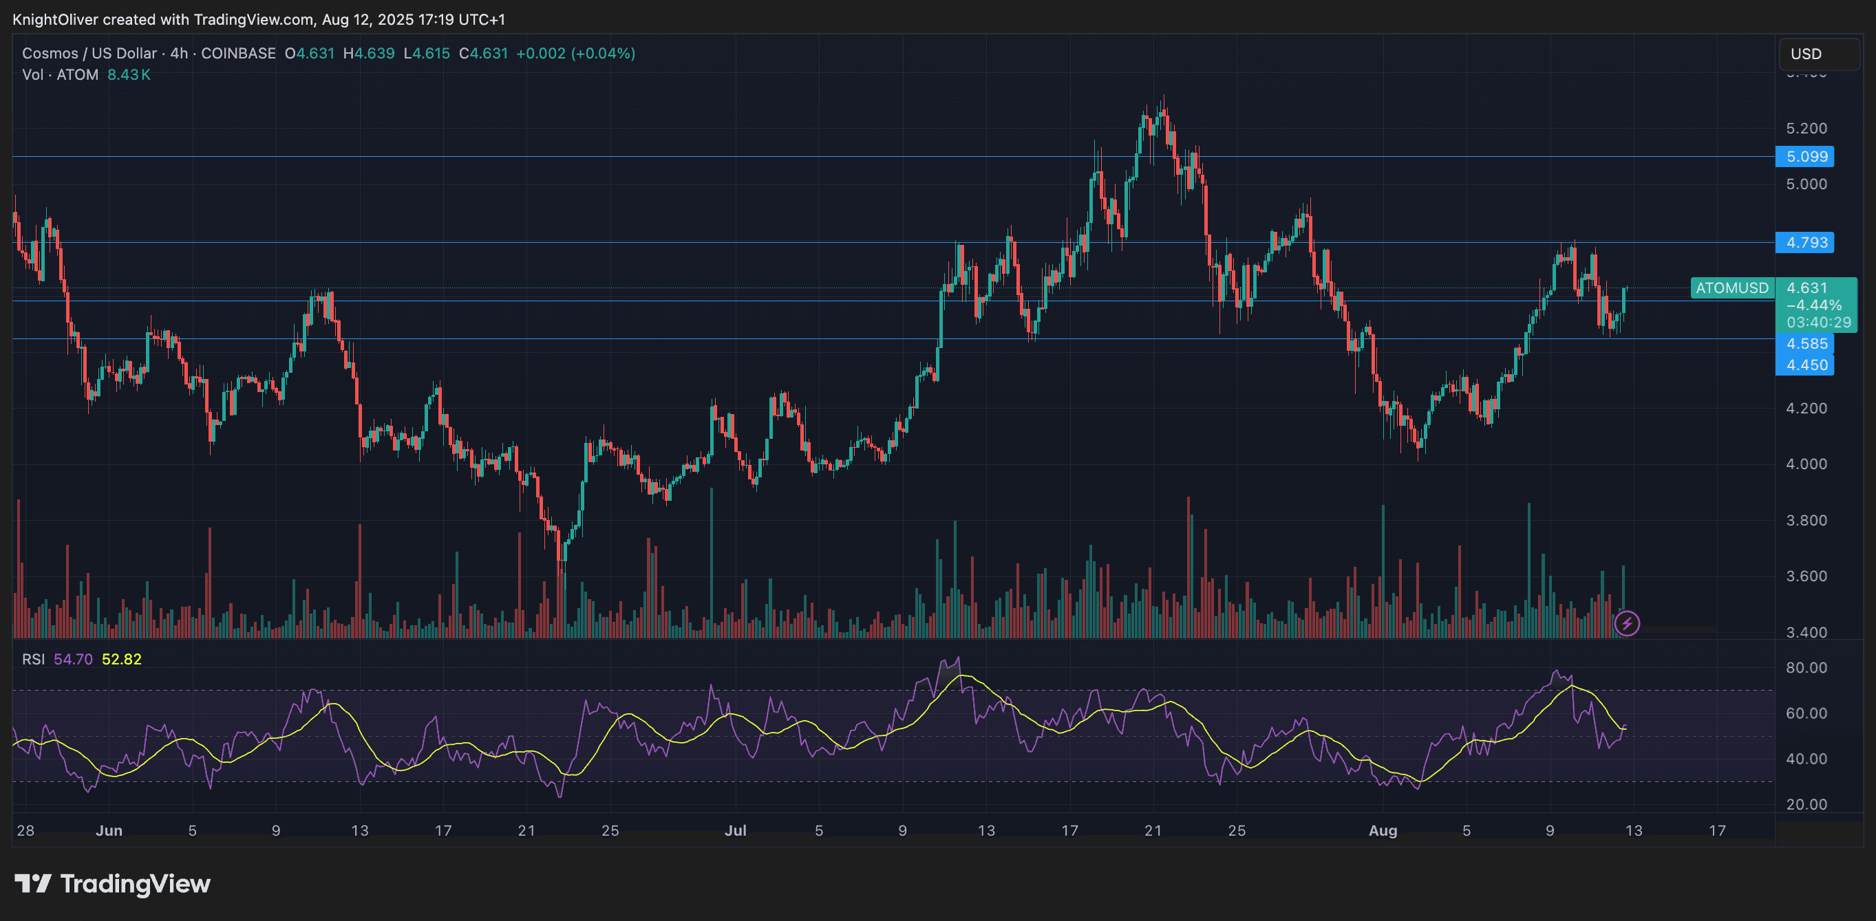
Task: Click the TradingView logo
Action: (x=113, y=885)
